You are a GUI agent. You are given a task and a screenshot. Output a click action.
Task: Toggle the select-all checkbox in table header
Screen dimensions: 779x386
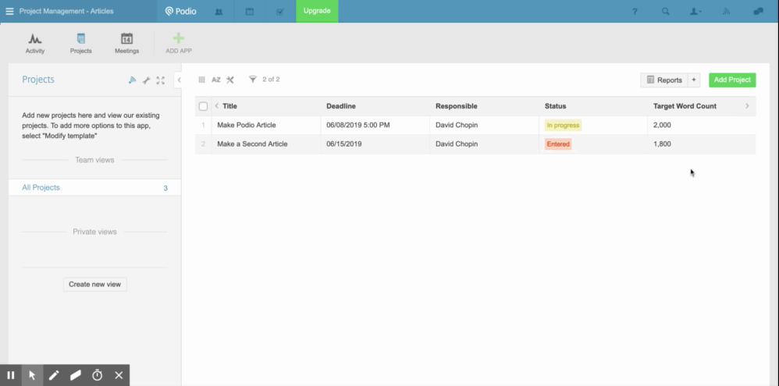(203, 106)
